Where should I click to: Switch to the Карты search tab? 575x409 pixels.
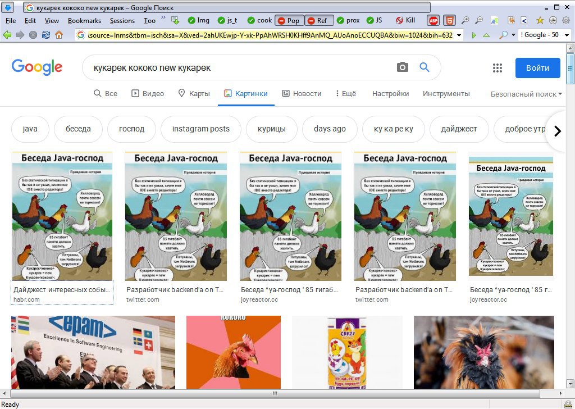[194, 93]
